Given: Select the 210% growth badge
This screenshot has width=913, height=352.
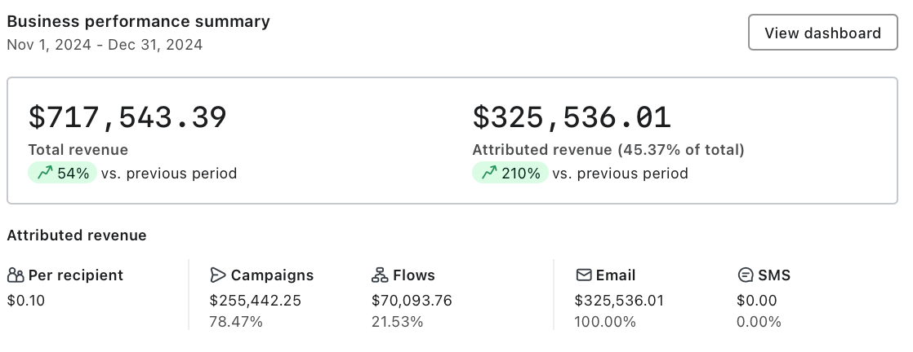Looking at the screenshot, I should pyautogui.click(x=510, y=173).
